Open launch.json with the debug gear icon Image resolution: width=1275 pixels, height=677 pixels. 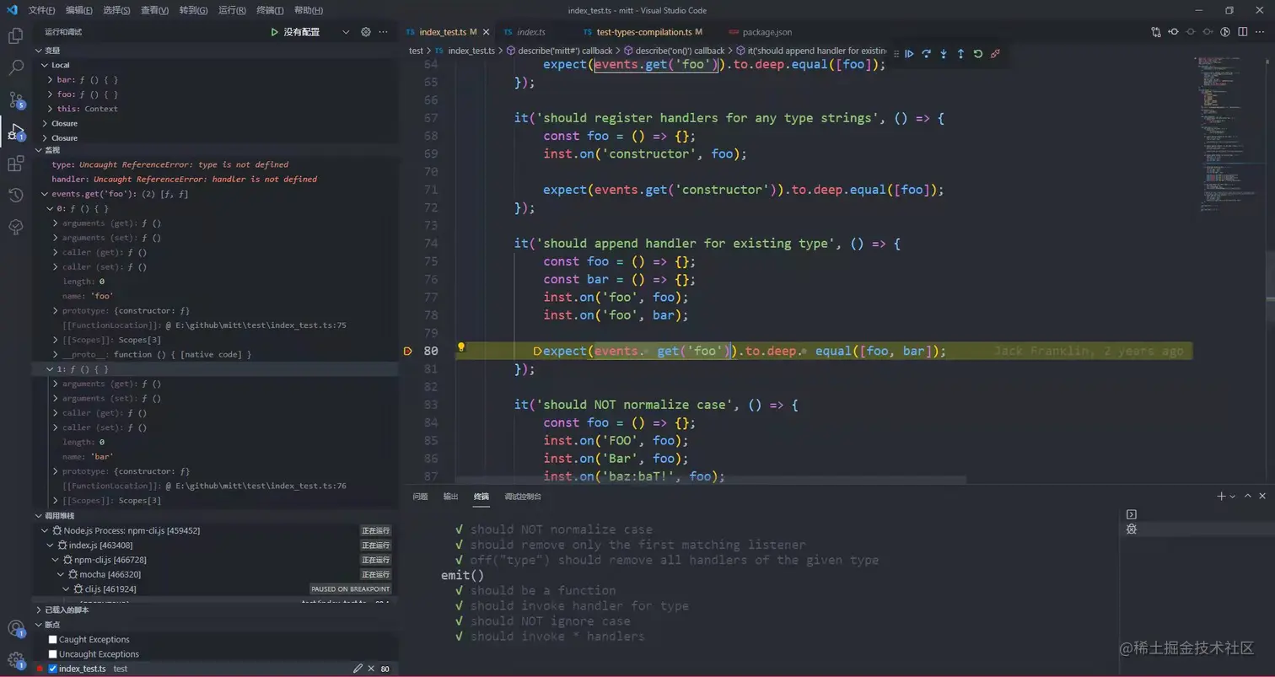pos(366,32)
